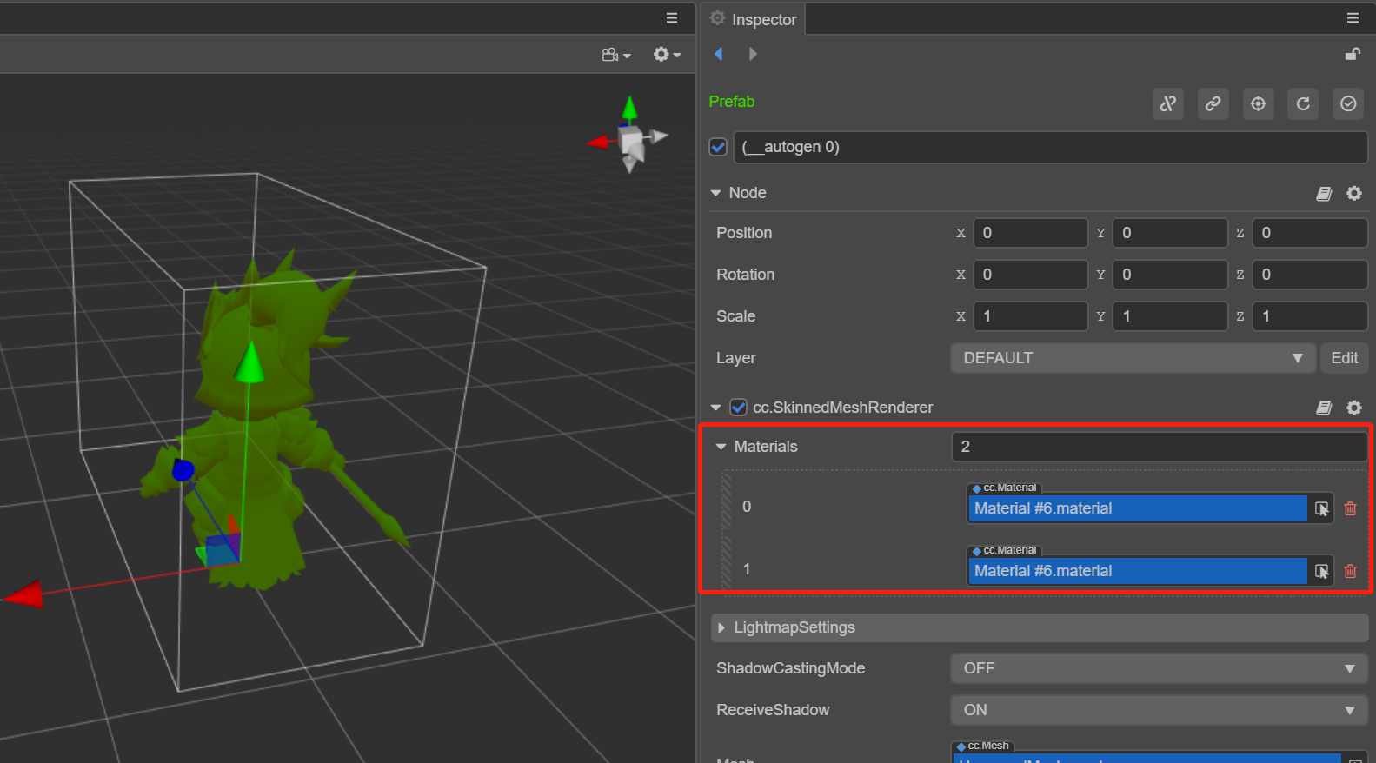
Task: Open the scene panel hamburger menu
Action: (x=672, y=18)
